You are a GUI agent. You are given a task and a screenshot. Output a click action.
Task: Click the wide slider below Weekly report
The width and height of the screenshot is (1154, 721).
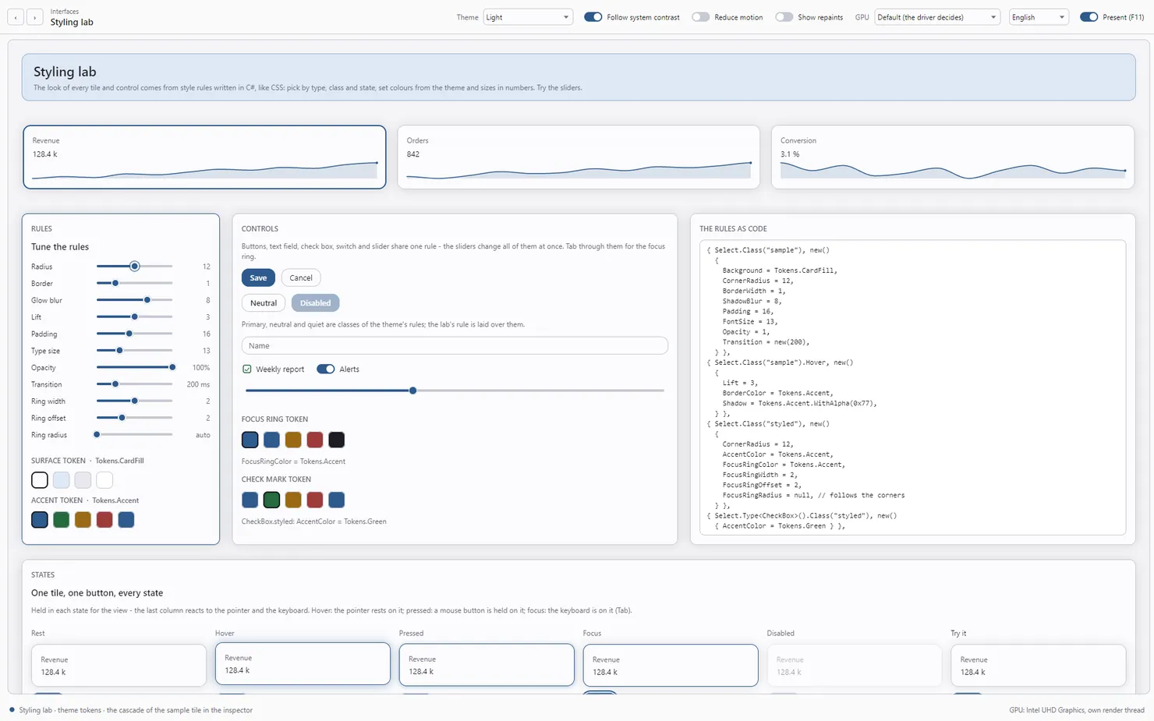pyautogui.click(x=455, y=391)
